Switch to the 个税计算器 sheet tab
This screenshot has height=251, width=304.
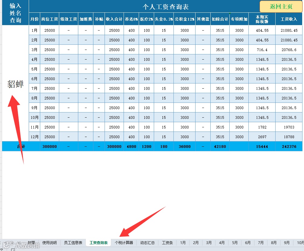tap(124, 243)
